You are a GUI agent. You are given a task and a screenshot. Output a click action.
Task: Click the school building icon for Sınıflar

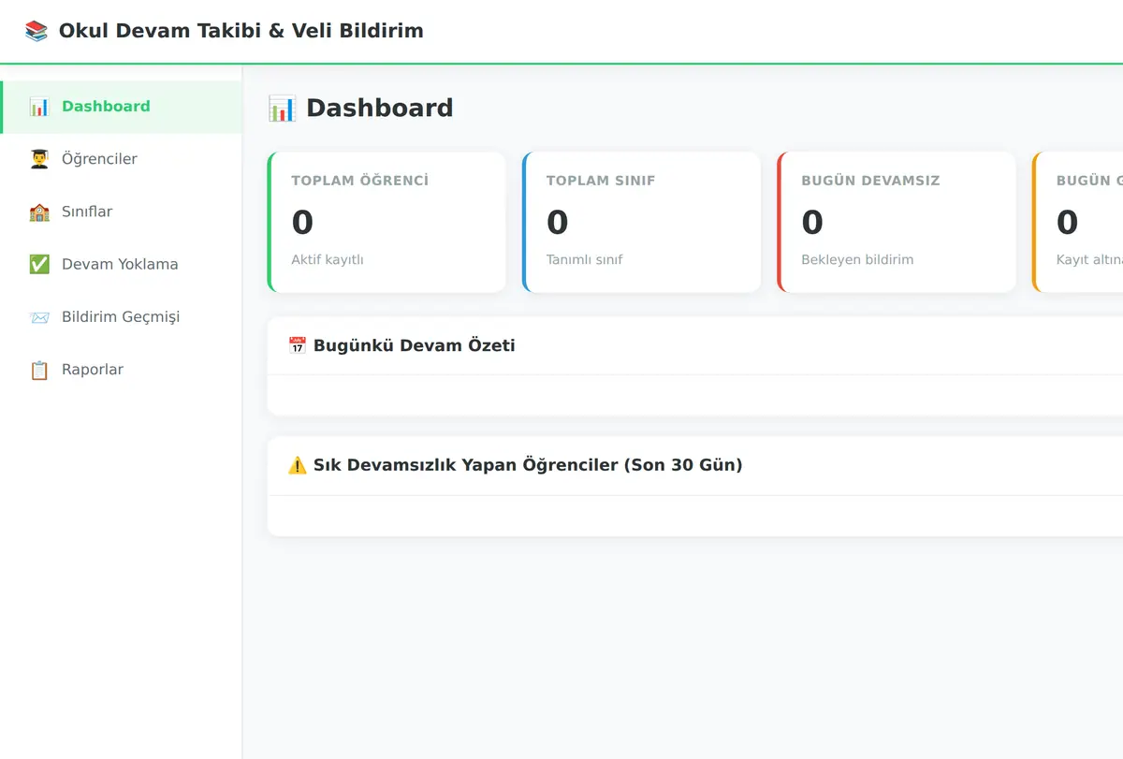pos(39,212)
